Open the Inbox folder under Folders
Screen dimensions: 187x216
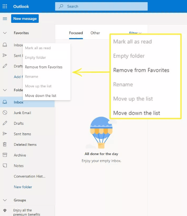(x=27, y=102)
